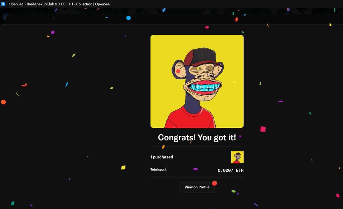The width and height of the screenshot is (343, 209).
Task: Click the View on Profile button
Action: 197,187
